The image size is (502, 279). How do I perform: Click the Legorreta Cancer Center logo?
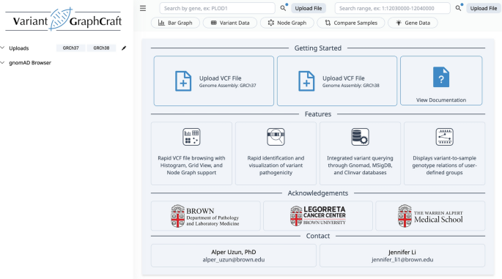click(318, 216)
